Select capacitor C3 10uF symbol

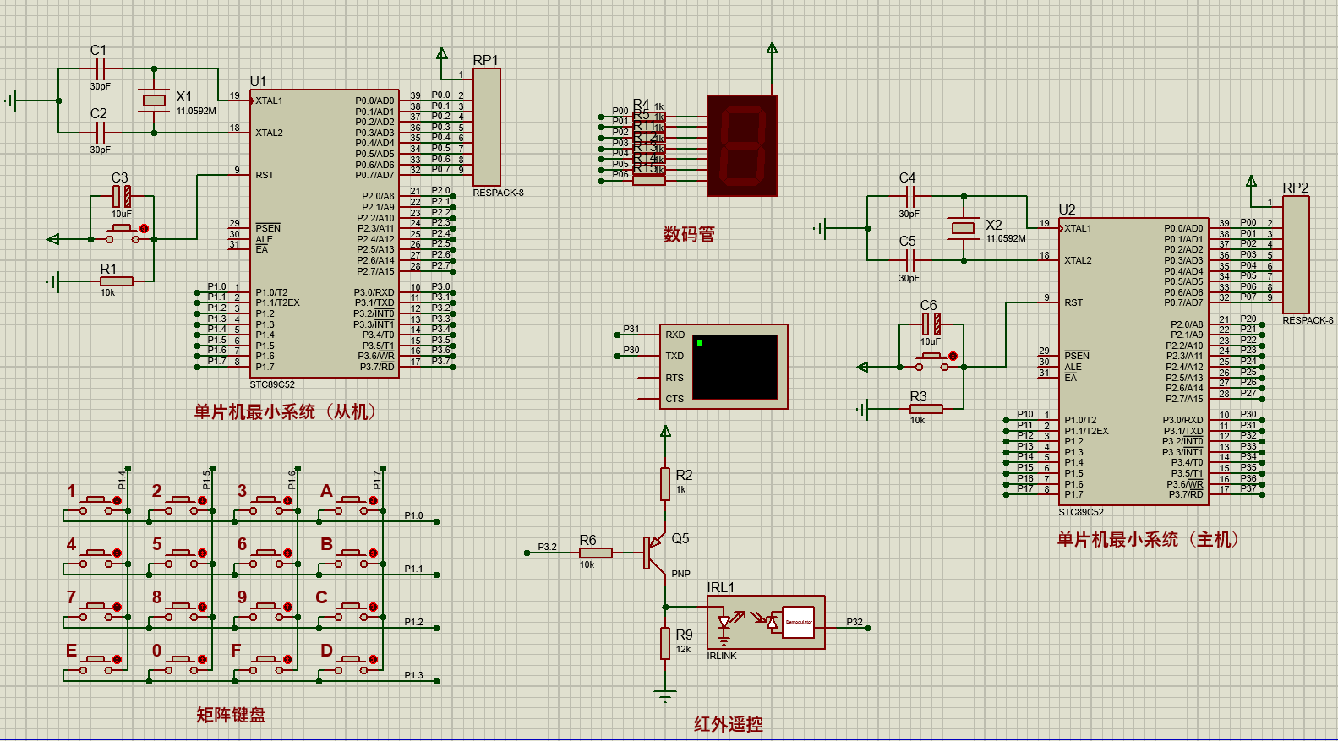pos(122,197)
